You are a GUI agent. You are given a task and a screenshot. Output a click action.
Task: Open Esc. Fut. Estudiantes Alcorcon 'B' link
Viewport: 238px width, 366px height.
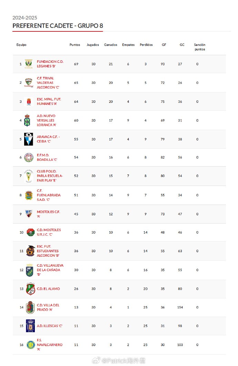[x=48, y=251]
